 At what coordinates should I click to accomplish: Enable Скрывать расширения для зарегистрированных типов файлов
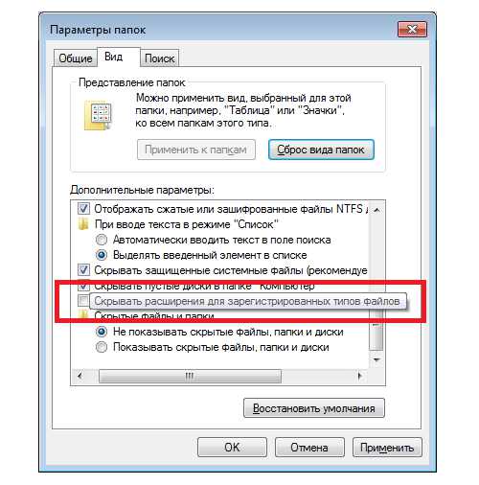tap(83, 301)
